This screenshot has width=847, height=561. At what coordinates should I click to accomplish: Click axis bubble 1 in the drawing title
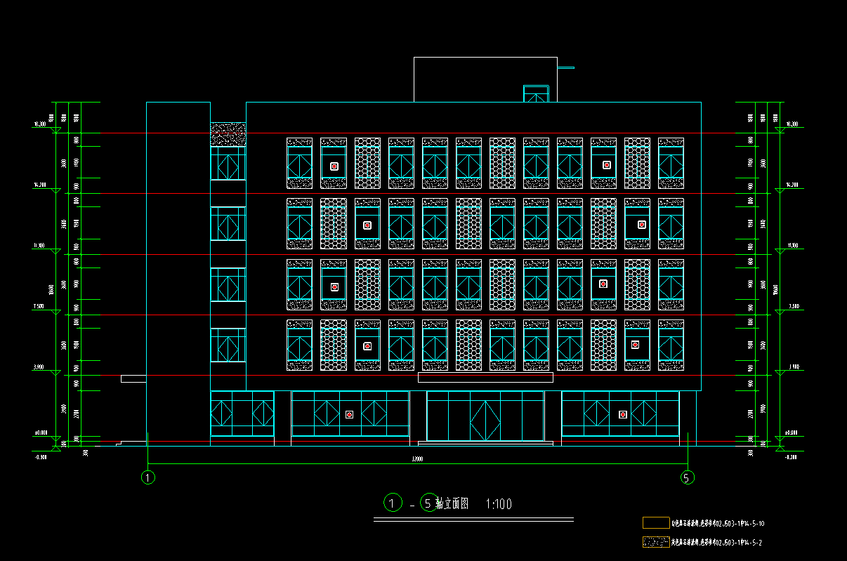point(391,503)
